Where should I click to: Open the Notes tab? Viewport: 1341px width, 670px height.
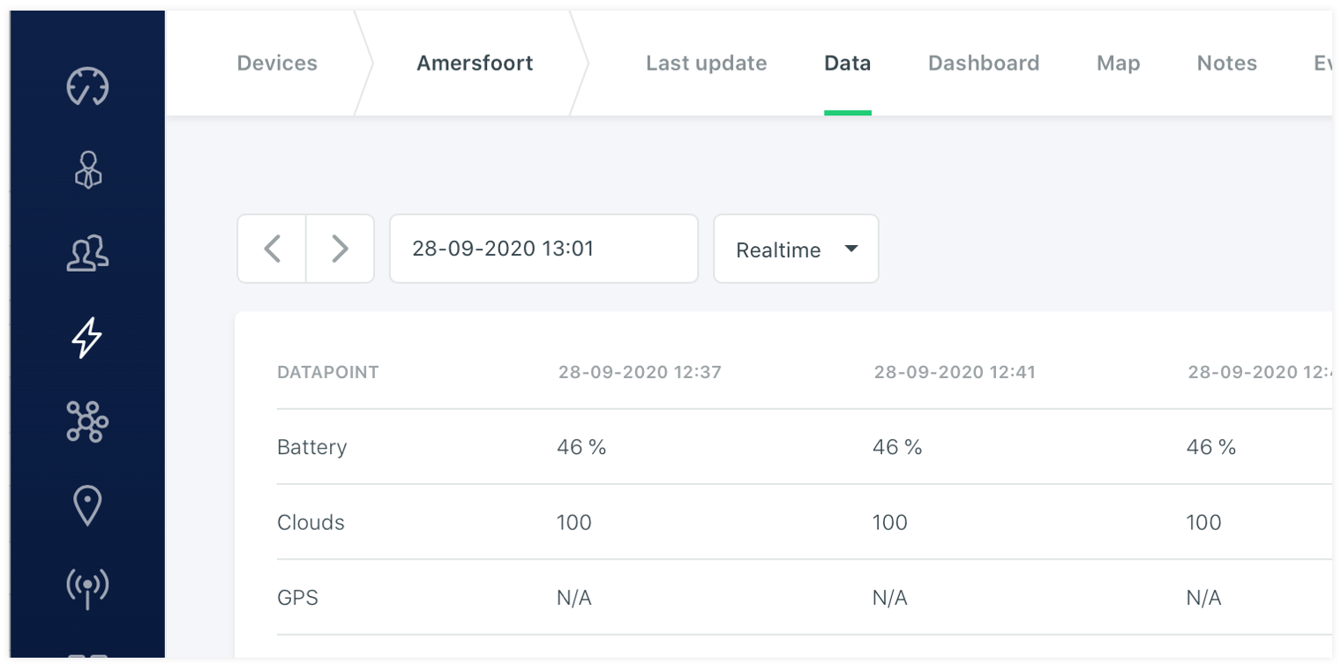[x=1226, y=63]
